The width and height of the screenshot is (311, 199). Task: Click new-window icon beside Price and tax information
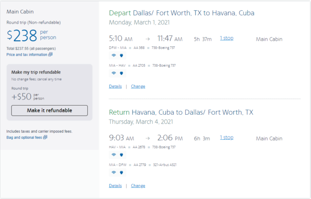(51, 55)
